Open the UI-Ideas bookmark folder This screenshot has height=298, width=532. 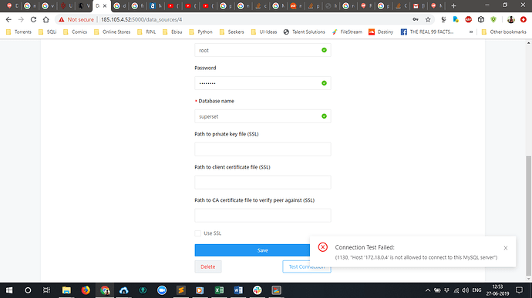pyautogui.click(x=264, y=32)
